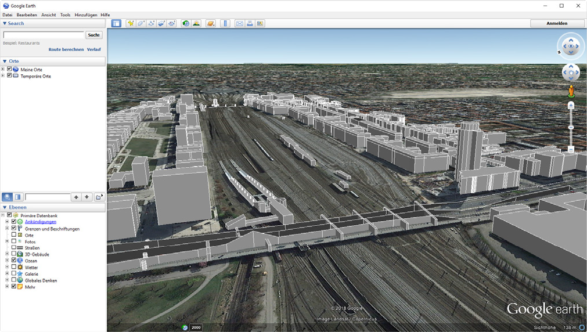
Task: Click the split view panel icon below Orte
Action: pyautogui.click(x=17, y=197)
